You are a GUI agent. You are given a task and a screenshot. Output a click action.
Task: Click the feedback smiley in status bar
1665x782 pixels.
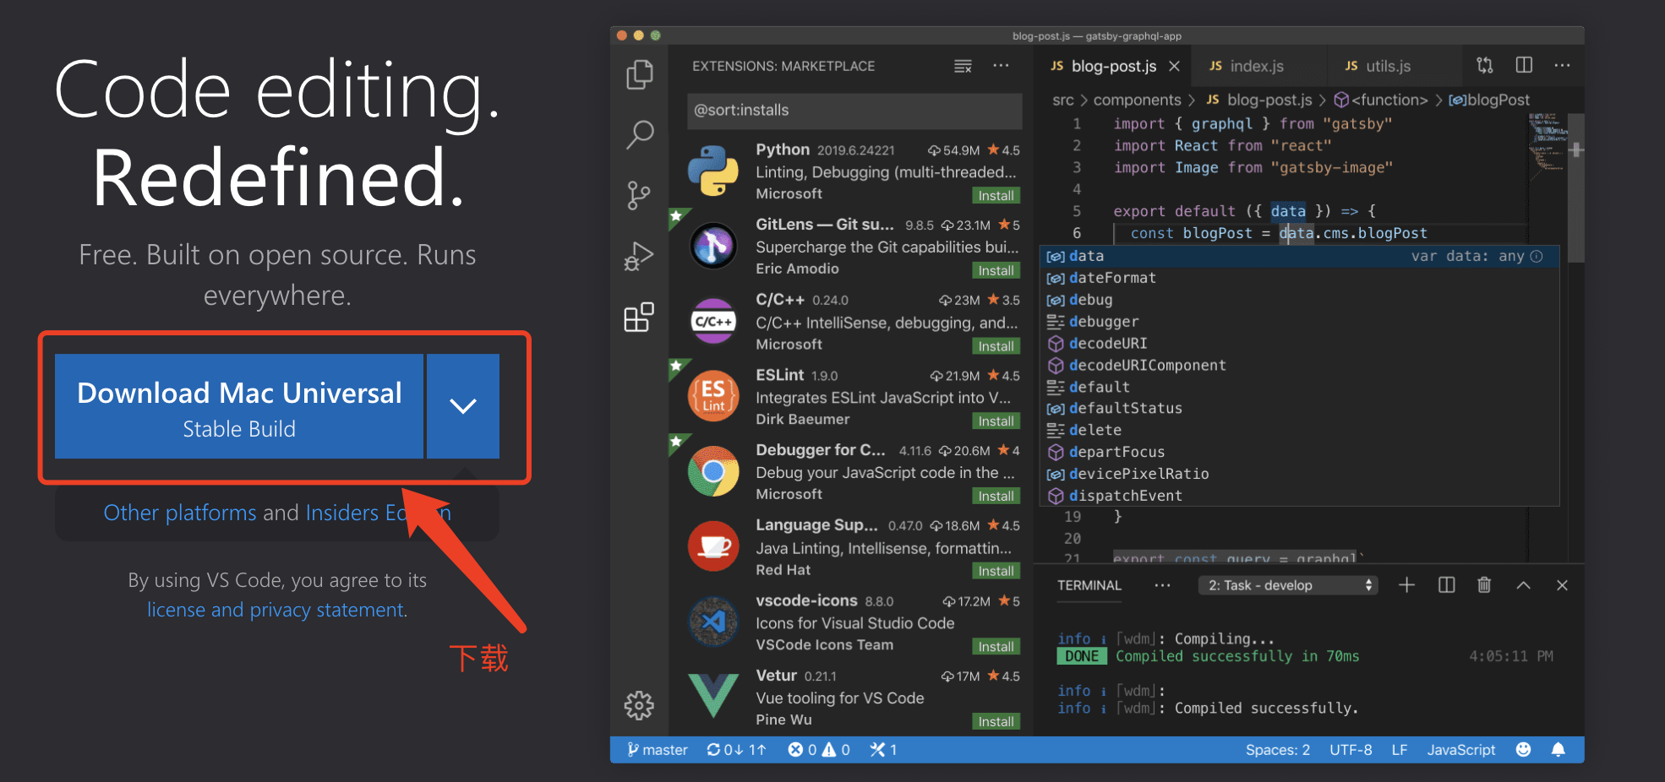(x=1523, y=750)
